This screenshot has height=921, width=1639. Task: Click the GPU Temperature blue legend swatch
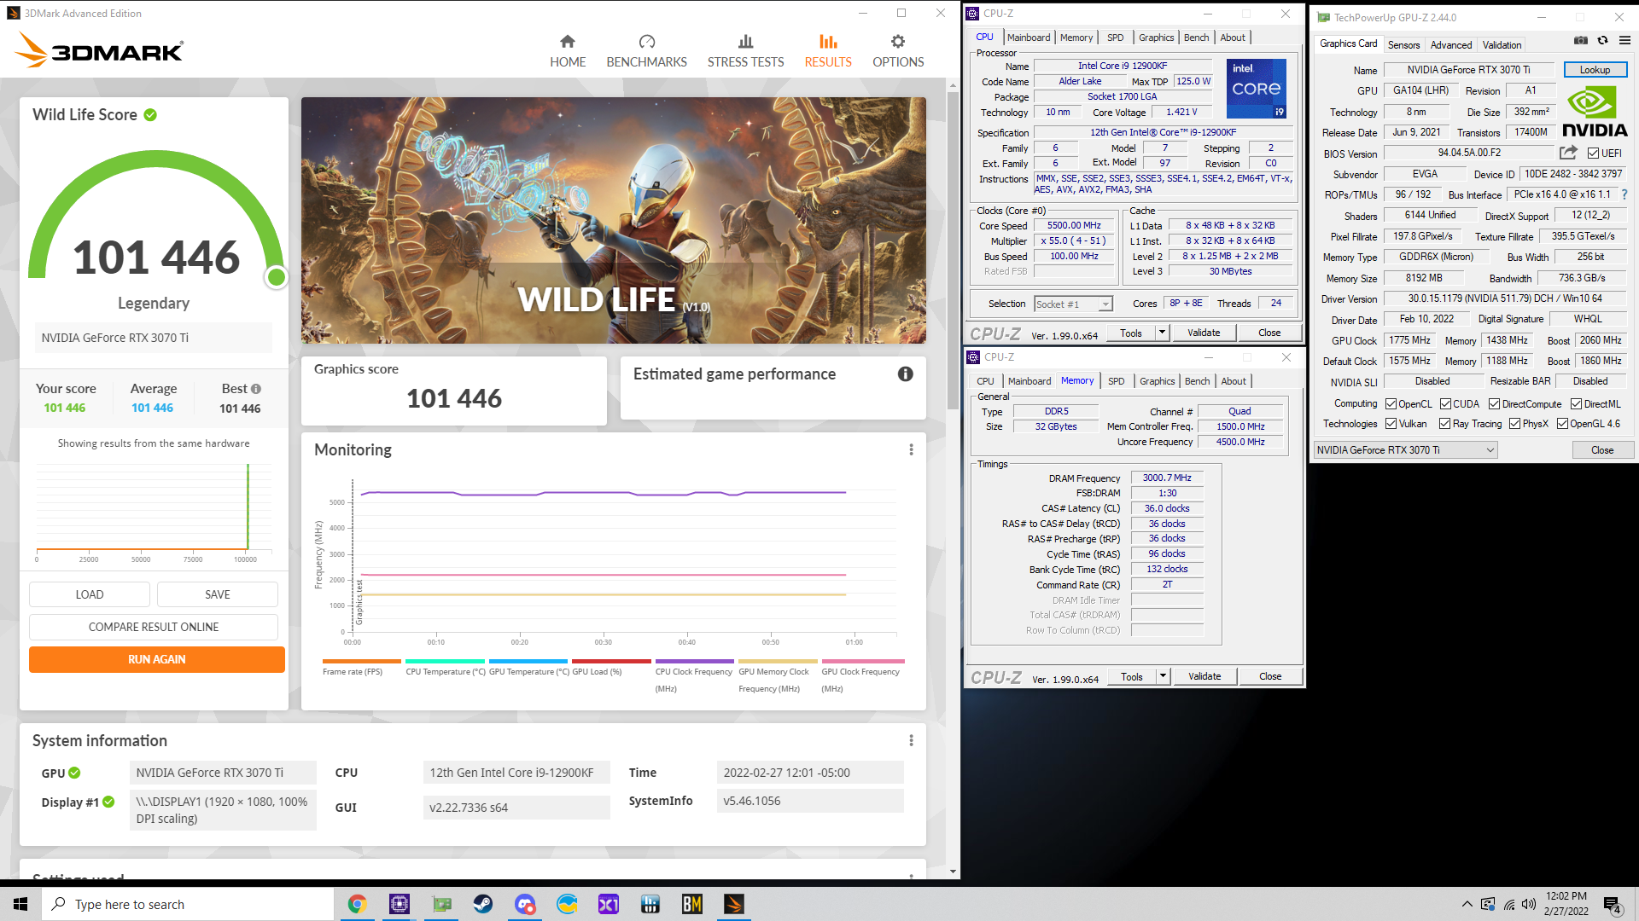click(x=528, y=661)
